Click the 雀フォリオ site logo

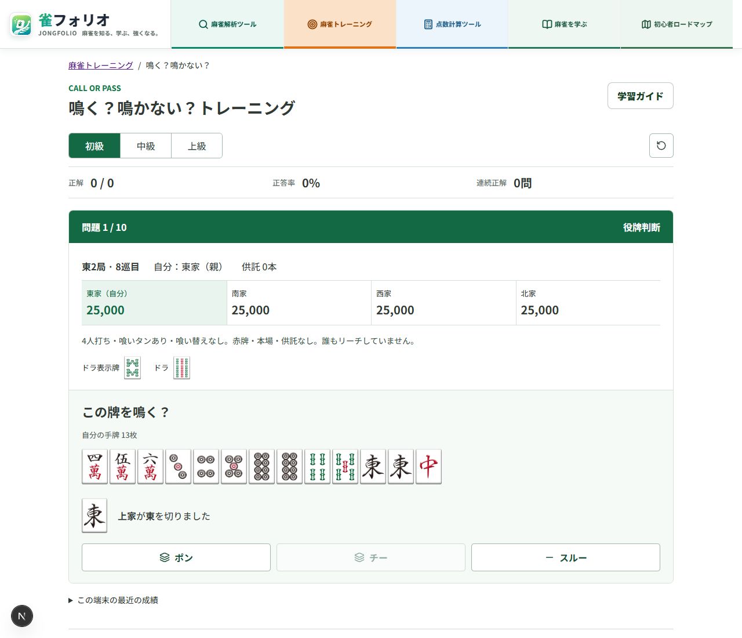click(85, 24)
